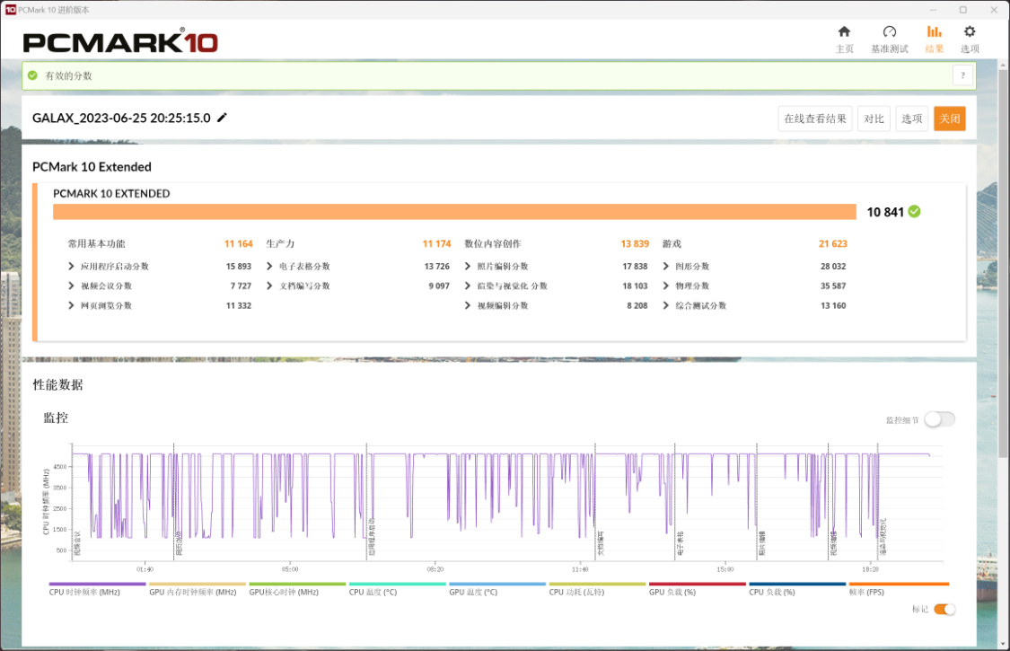
Task: Click the 常用基本功能 score 11 164
Action: pos(238,243)
